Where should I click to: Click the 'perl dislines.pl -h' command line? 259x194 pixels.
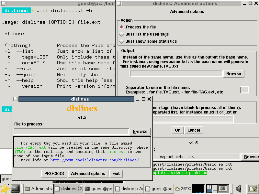(x=64, y=11)
